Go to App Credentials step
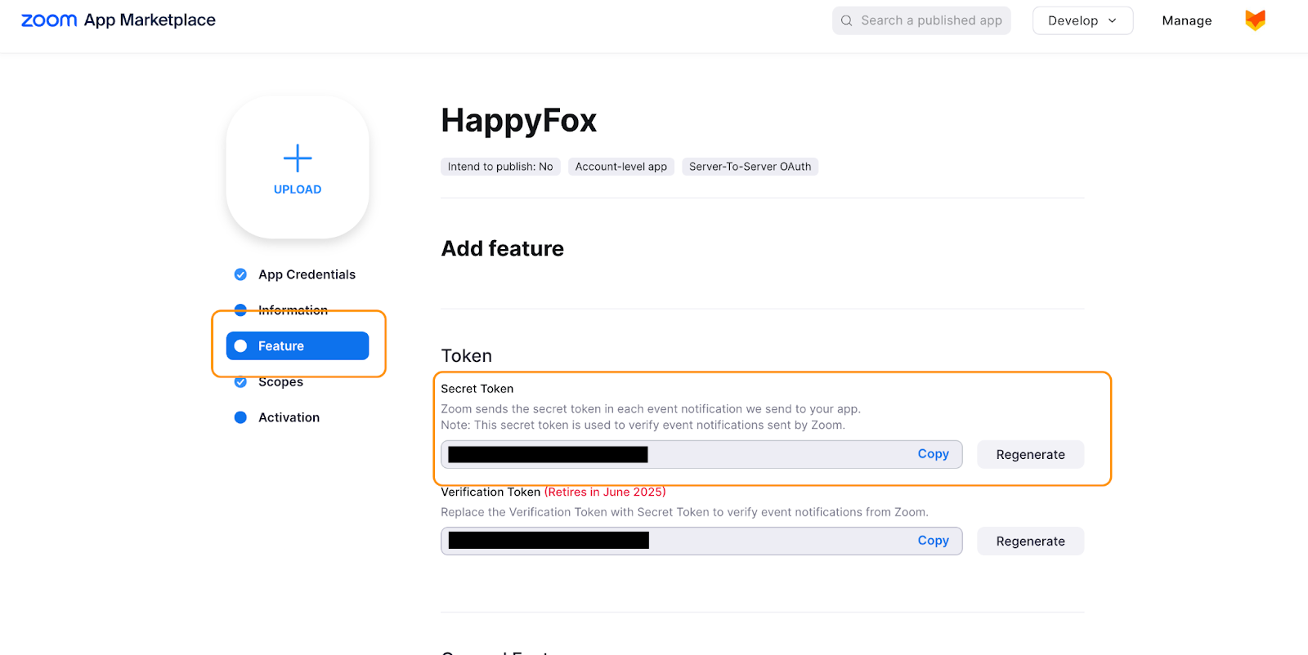 tap(307, 274)
